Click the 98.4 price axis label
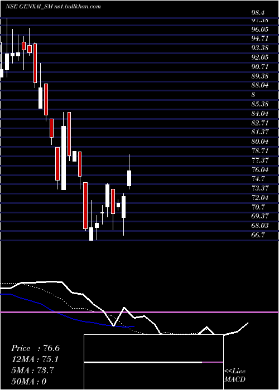The image size is (279, 390). pyautogui.click(x=258, y=12)
